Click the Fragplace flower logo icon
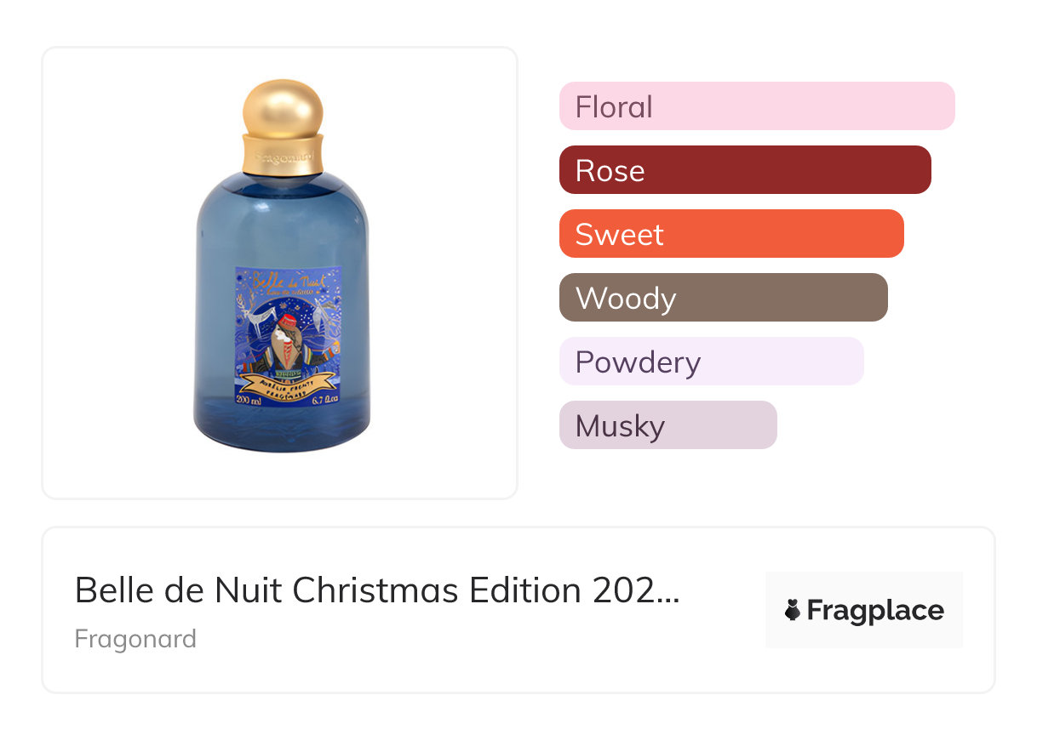 793,611
